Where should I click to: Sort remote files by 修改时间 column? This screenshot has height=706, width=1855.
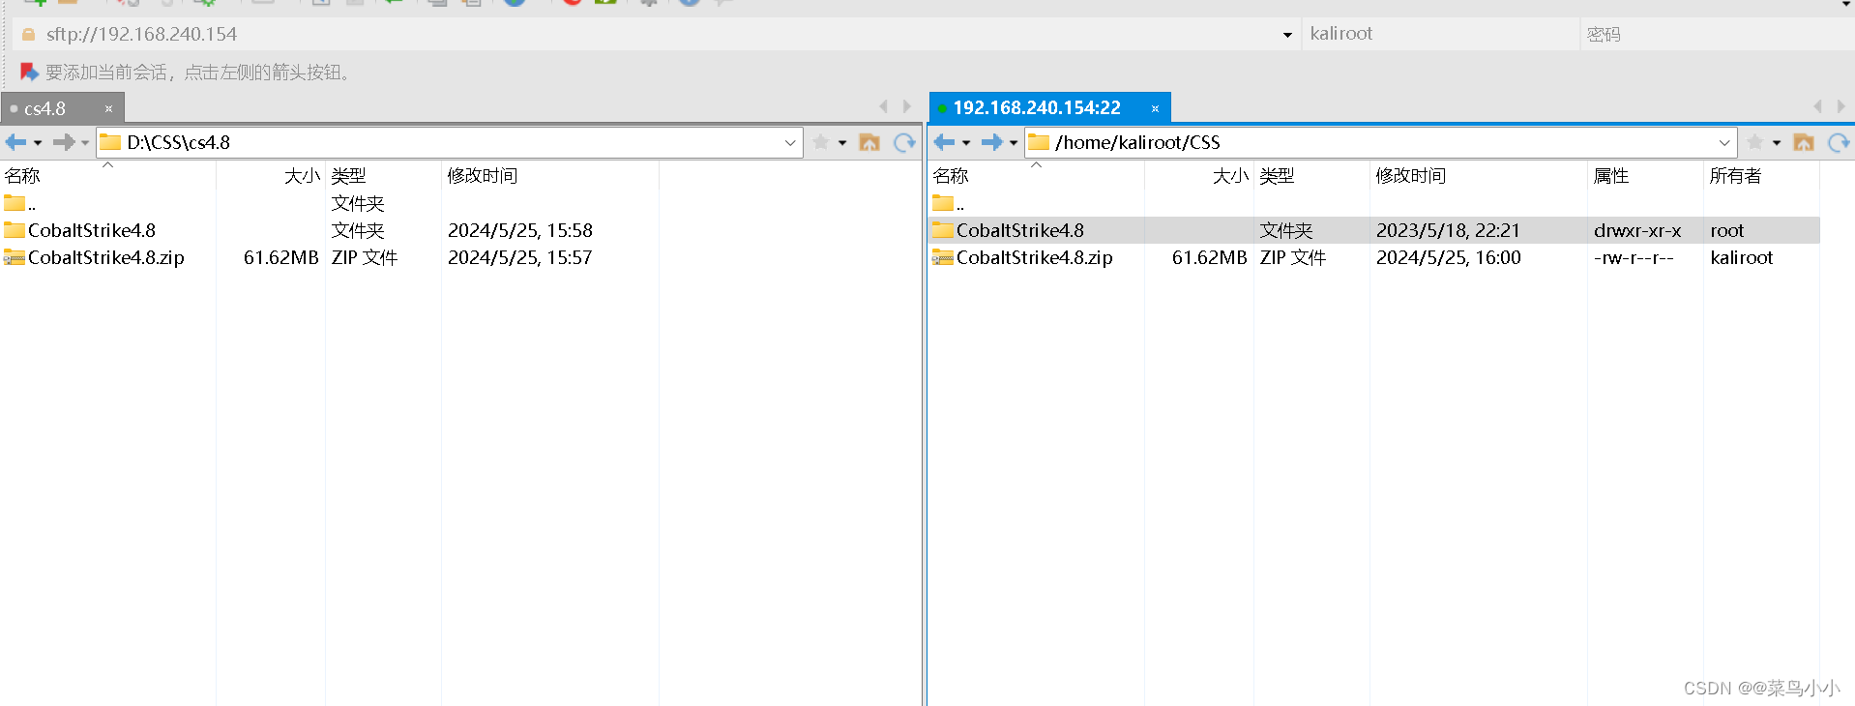pos(1478,176)
